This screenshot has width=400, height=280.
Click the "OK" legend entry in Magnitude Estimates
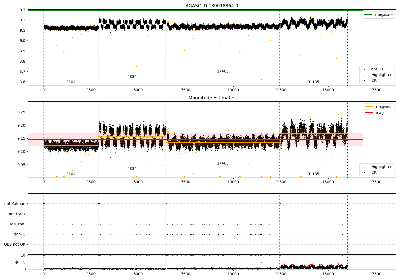[x=374, y=173]
